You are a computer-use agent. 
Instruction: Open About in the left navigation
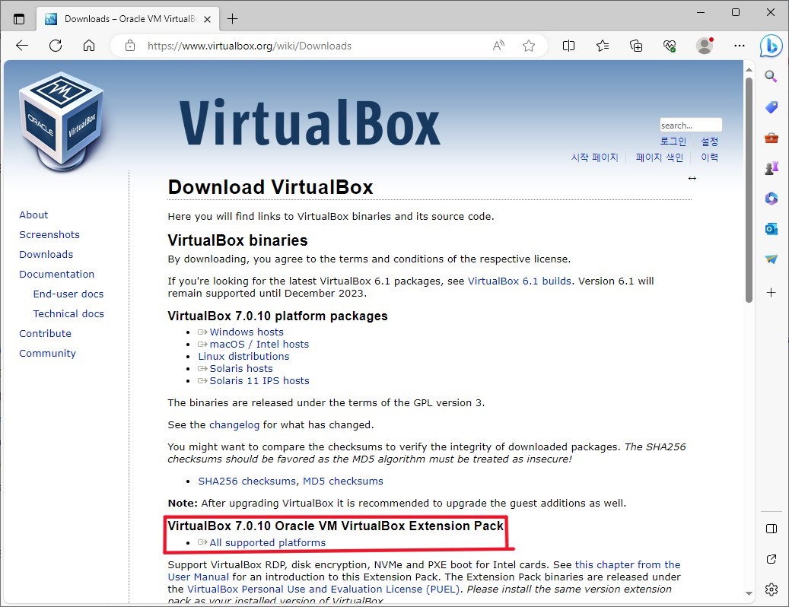(x=33, y=215)
